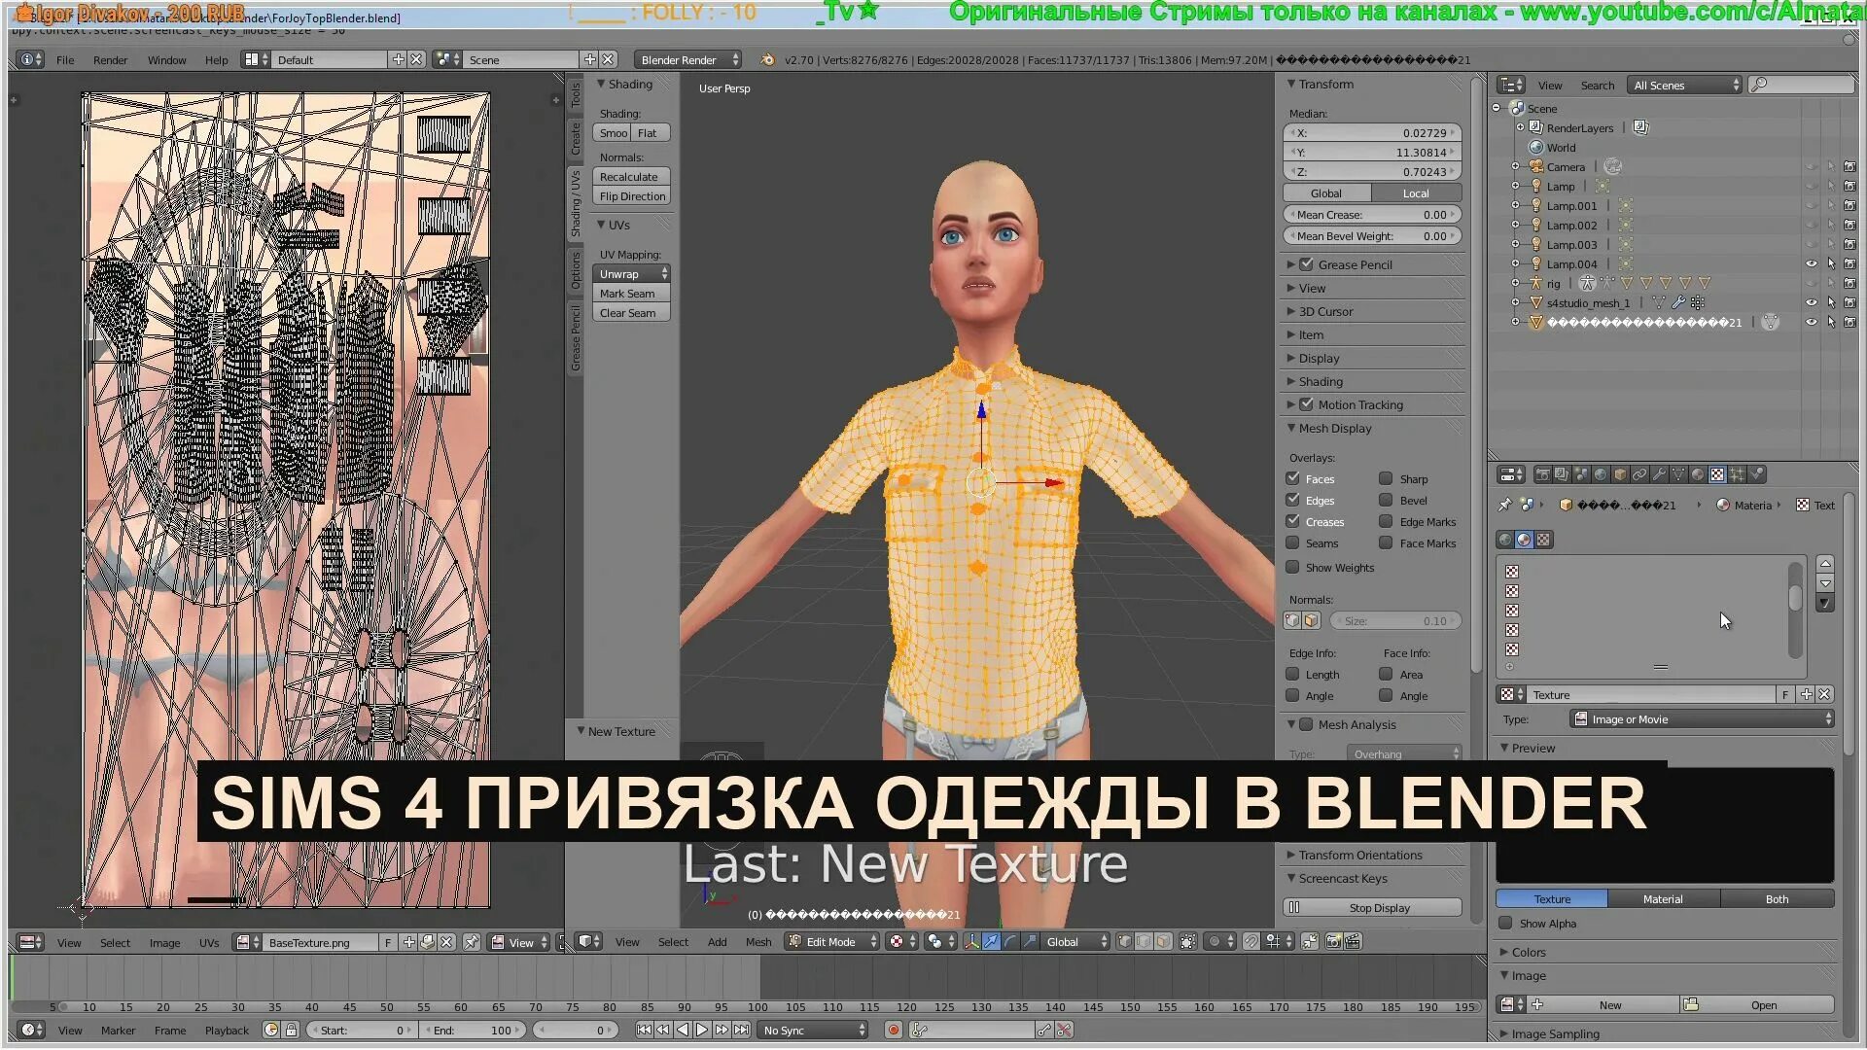Image resolution: width=1867 pixels, height=1050 pixels.
Task: Open the Unwrap dropdown
Action: [632, 273]
